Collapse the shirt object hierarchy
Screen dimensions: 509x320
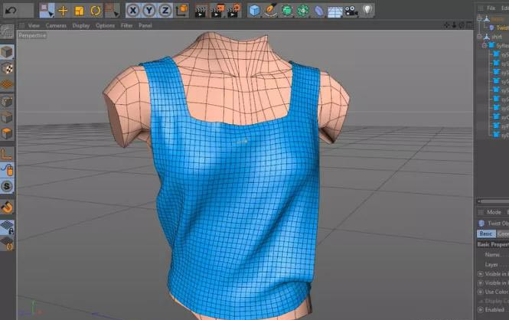click(x=479, y=37)
